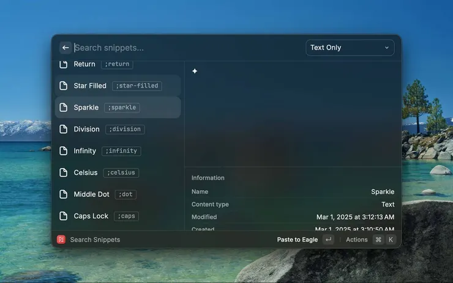The image size is (453, 283).
Task: Click the Caps Lock document icon
Action: (x=63, y=216)
